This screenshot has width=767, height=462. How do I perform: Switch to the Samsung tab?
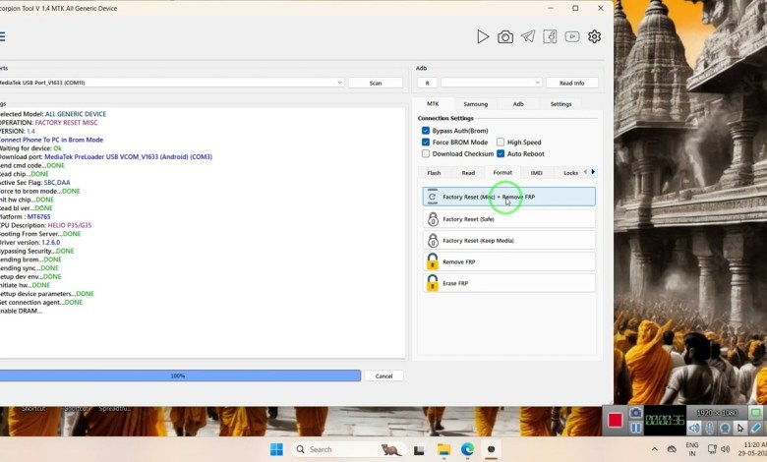coord(475,103)
